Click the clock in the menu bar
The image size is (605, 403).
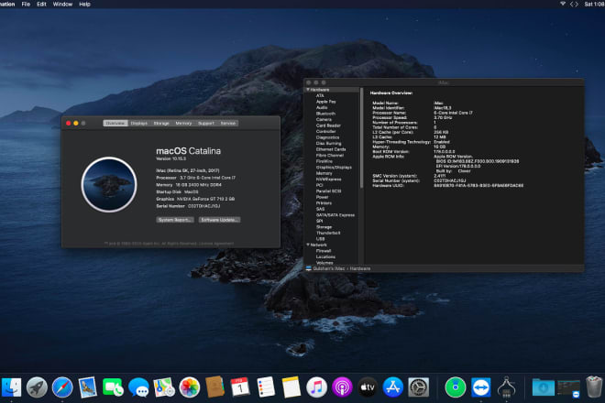[594, 4]
